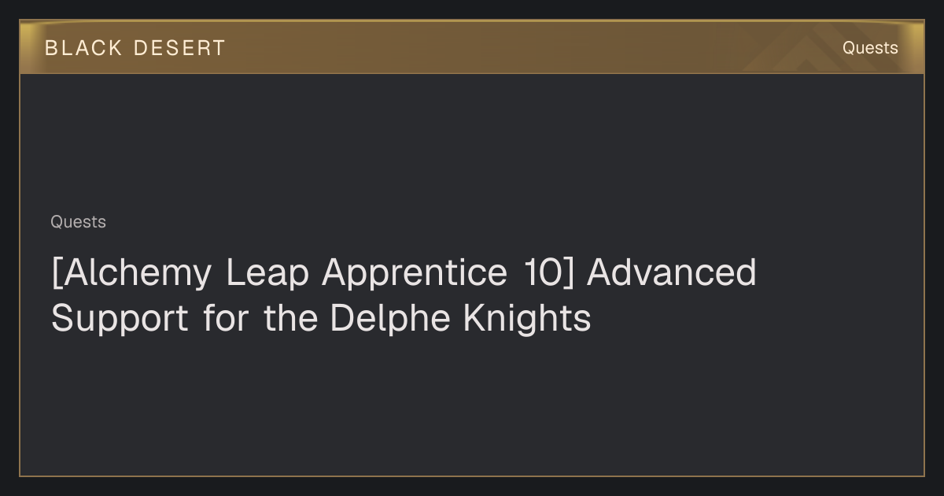This screenshot has width=944, height=496.
Task: Click the opening bracket of the title
Action: point(55,274)
